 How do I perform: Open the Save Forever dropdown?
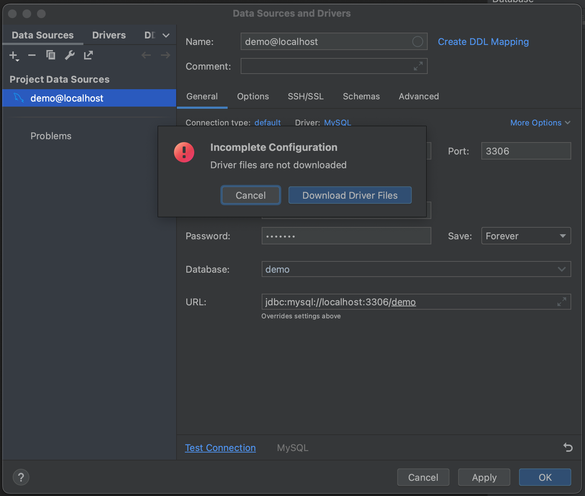[526, 236]
